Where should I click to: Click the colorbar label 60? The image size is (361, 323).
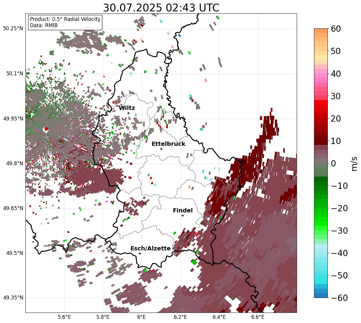pos(336,29)
